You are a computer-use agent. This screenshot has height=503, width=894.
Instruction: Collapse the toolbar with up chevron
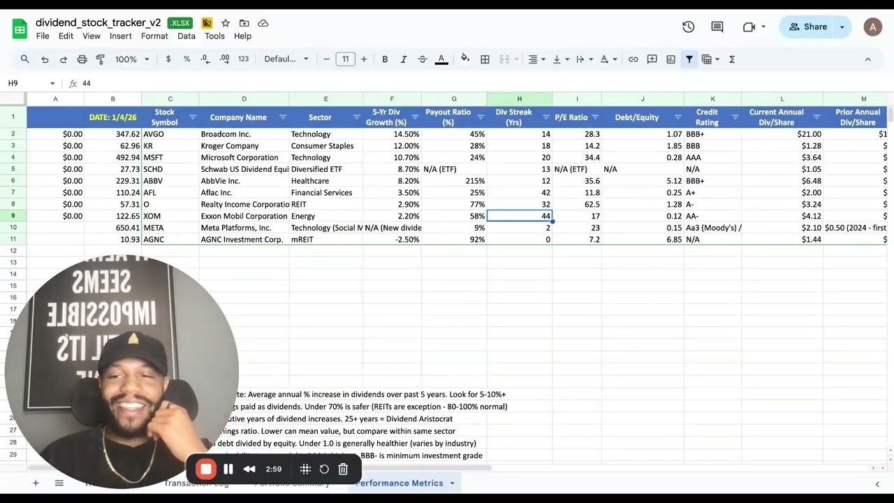(867, 59)
